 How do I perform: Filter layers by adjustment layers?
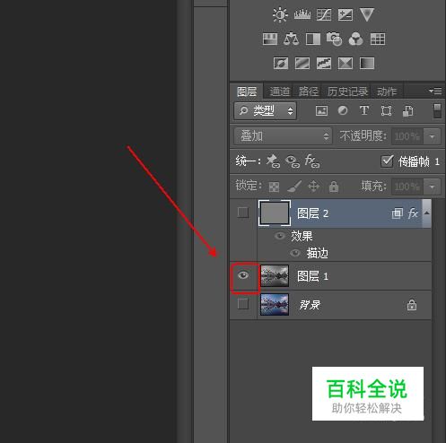pos(343,110)
